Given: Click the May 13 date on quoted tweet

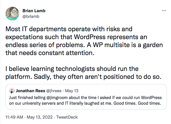Looking at the screenshot, I should pyautogui.click(x=72, y=91).
